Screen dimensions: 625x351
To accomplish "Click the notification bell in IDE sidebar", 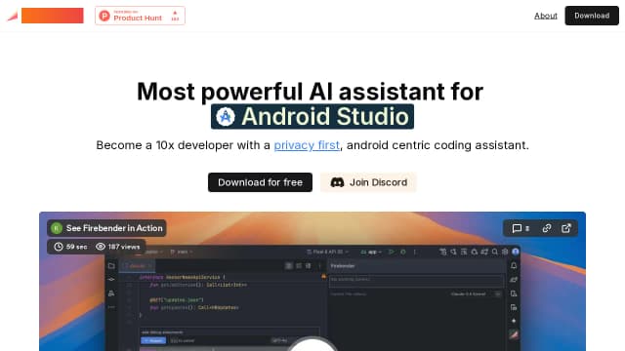I will coord(514,266).
